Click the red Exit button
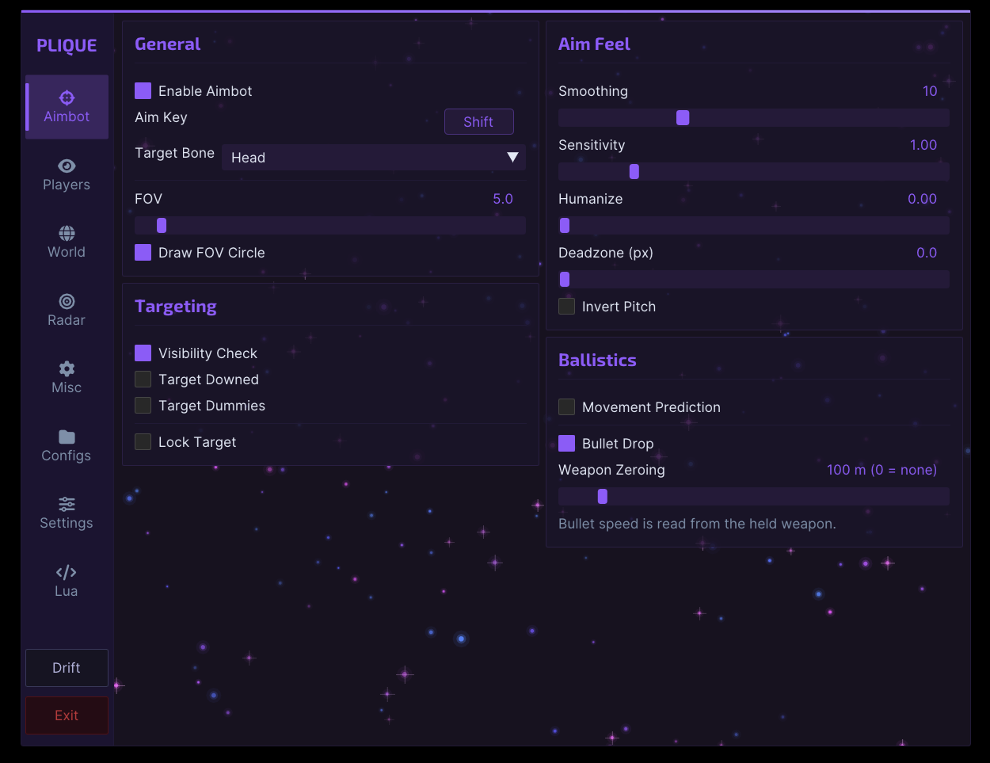This screenshot has height=763, width=990. [67, 715]
